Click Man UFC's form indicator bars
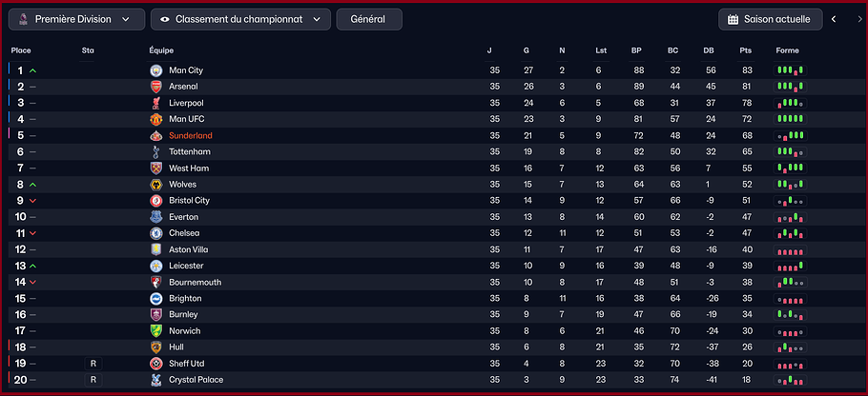The image size is (868, 396). (x=790, y=119)
